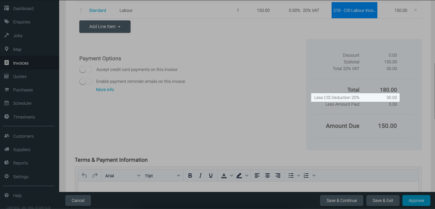Open the Arial font family dropdown
The width and height of the screenshot is (435, 209).
[123, 176]
